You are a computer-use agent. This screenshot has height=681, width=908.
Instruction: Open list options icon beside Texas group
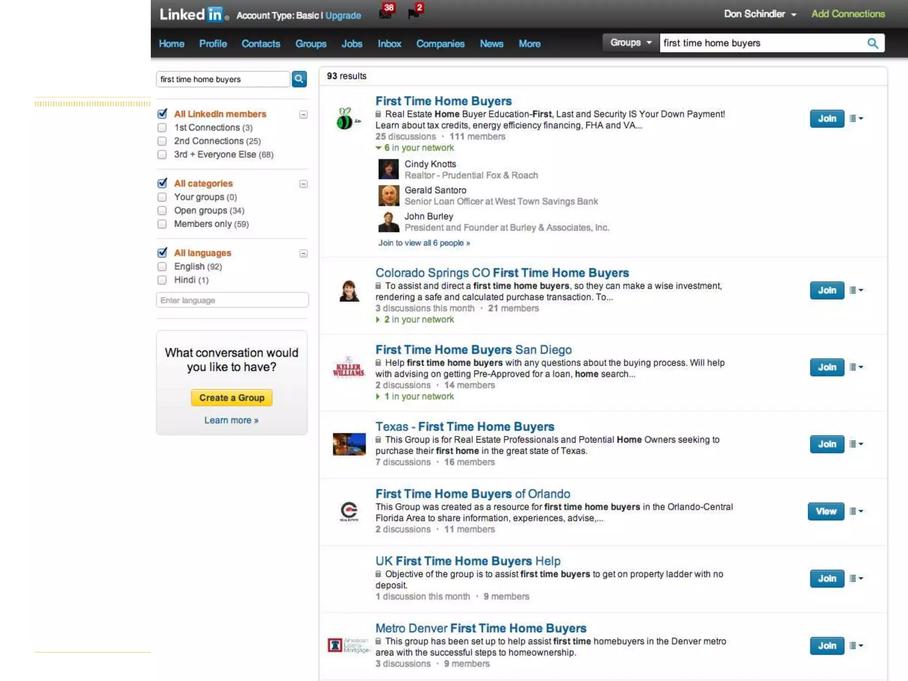(x=856, y=444)
